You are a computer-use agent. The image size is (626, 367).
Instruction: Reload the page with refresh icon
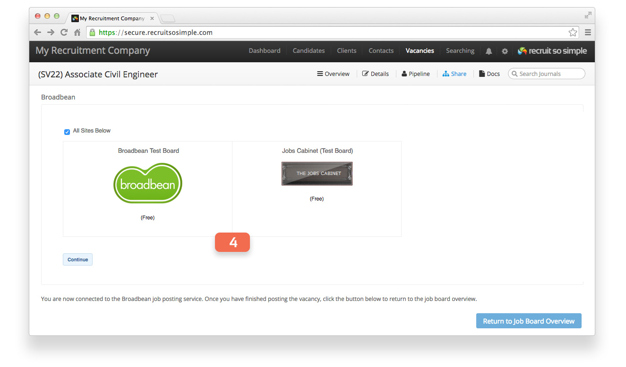click(64, 33)
